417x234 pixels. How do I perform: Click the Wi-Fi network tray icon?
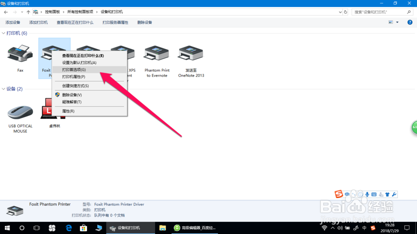point(324,228)
